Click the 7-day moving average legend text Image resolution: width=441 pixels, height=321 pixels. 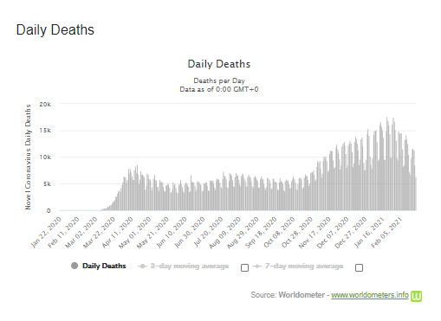pos(304,266)
